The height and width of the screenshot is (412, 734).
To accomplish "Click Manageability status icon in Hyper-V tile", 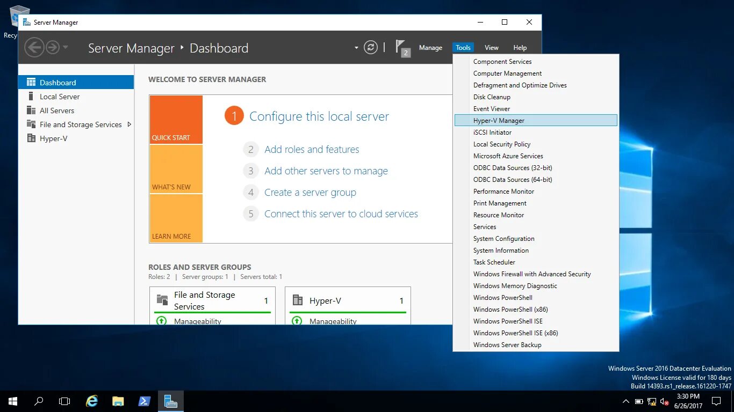I will pyautogui.click(x=297, y=321).
